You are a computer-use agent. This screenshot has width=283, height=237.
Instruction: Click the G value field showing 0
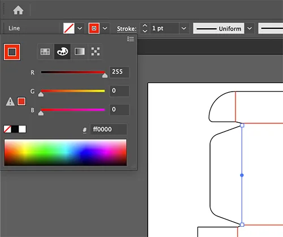point(119,91)
